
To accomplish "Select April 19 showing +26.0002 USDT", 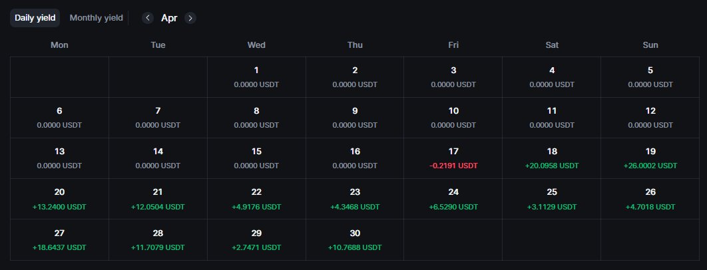I will coord(650,158).
